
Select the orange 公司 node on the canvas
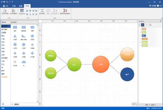pyautogui.click(x=101, y=64)
